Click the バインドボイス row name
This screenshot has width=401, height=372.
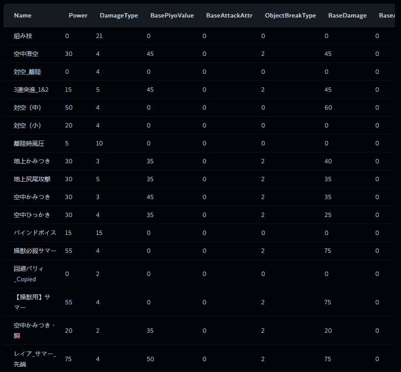point(35,233)
